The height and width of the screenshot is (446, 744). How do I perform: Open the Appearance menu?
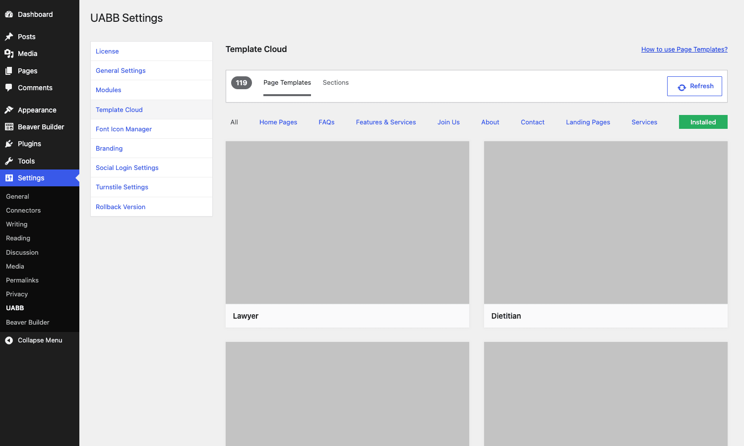coord(40,110)
